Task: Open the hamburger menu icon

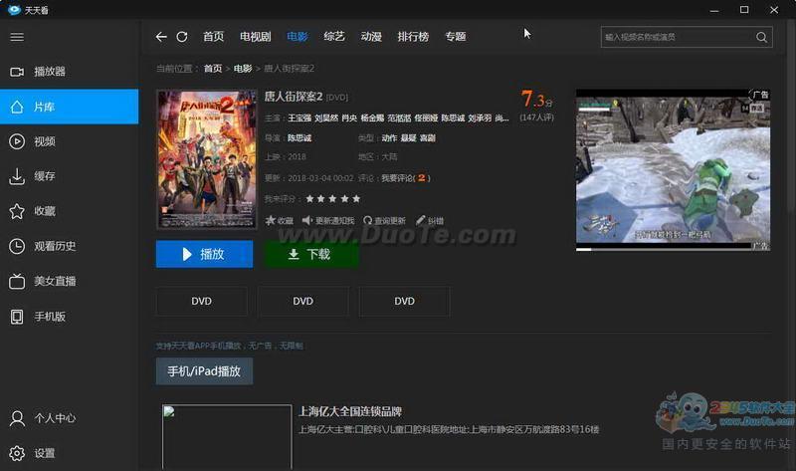Action: pyautogui.click(x=17, y=37)
